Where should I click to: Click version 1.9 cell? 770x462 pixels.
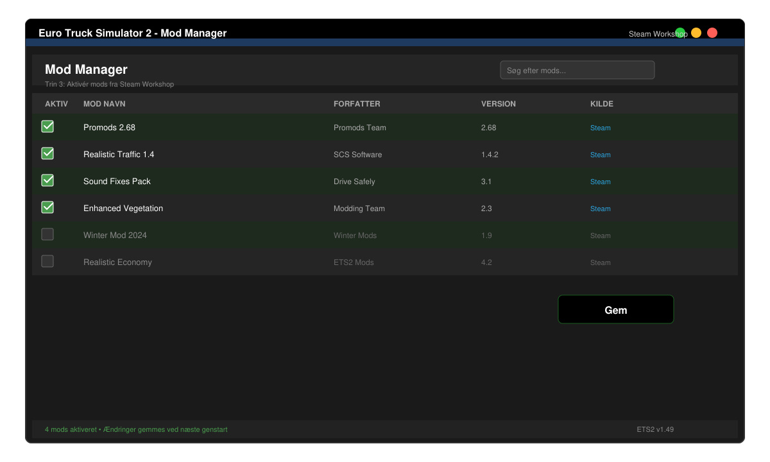(486, 235)
